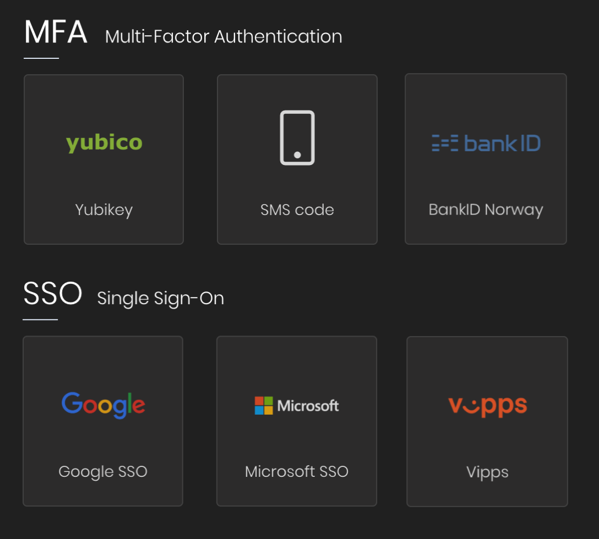Click the Google logo icon

104,405
